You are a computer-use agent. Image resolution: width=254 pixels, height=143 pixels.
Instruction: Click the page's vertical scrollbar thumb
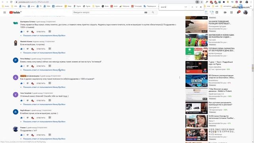coord(253,68)
